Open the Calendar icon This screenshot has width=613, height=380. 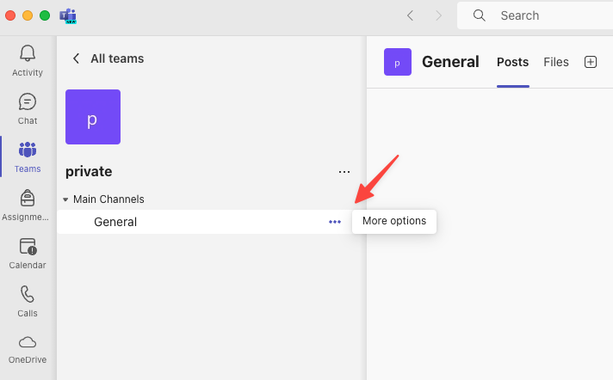click(28, 247)
